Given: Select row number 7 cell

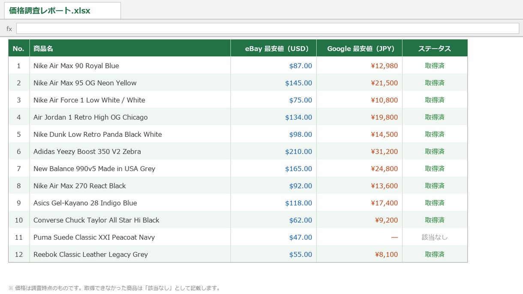Looking at the screenshot, I should pos(19,168).
